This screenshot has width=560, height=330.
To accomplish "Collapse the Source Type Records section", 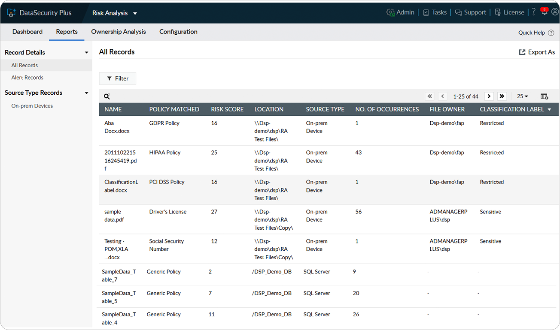I will click(x=86, y=93).
